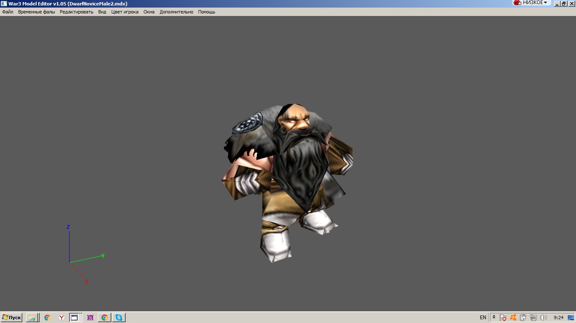This screenshot has height=323, width=576.
Task: Click the EN language indicator
Action: click(x=483, y=318)
